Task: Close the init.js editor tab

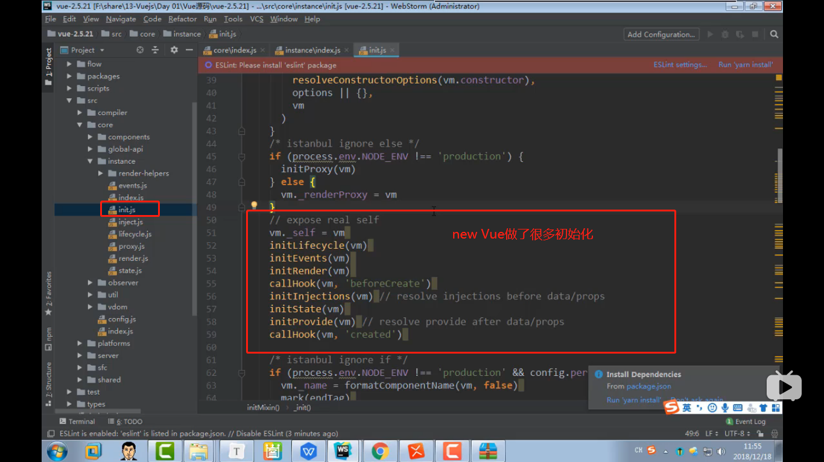Action: point(392,51)
